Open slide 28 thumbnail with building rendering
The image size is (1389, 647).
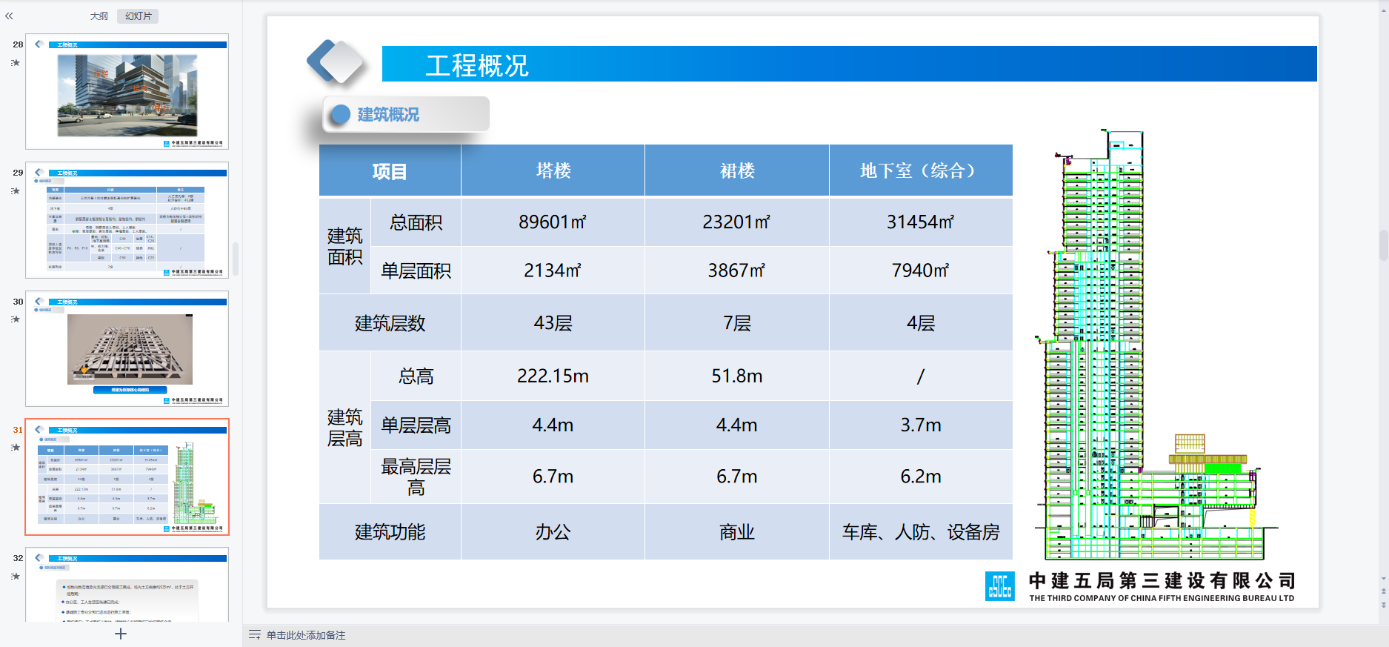click(127, 92)
